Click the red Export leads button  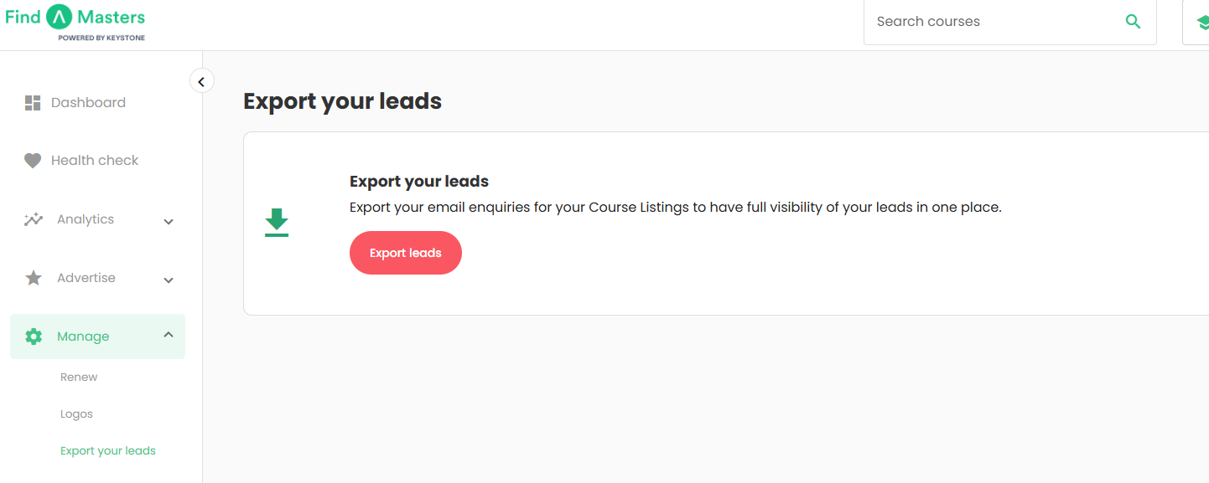pos(406,253)
